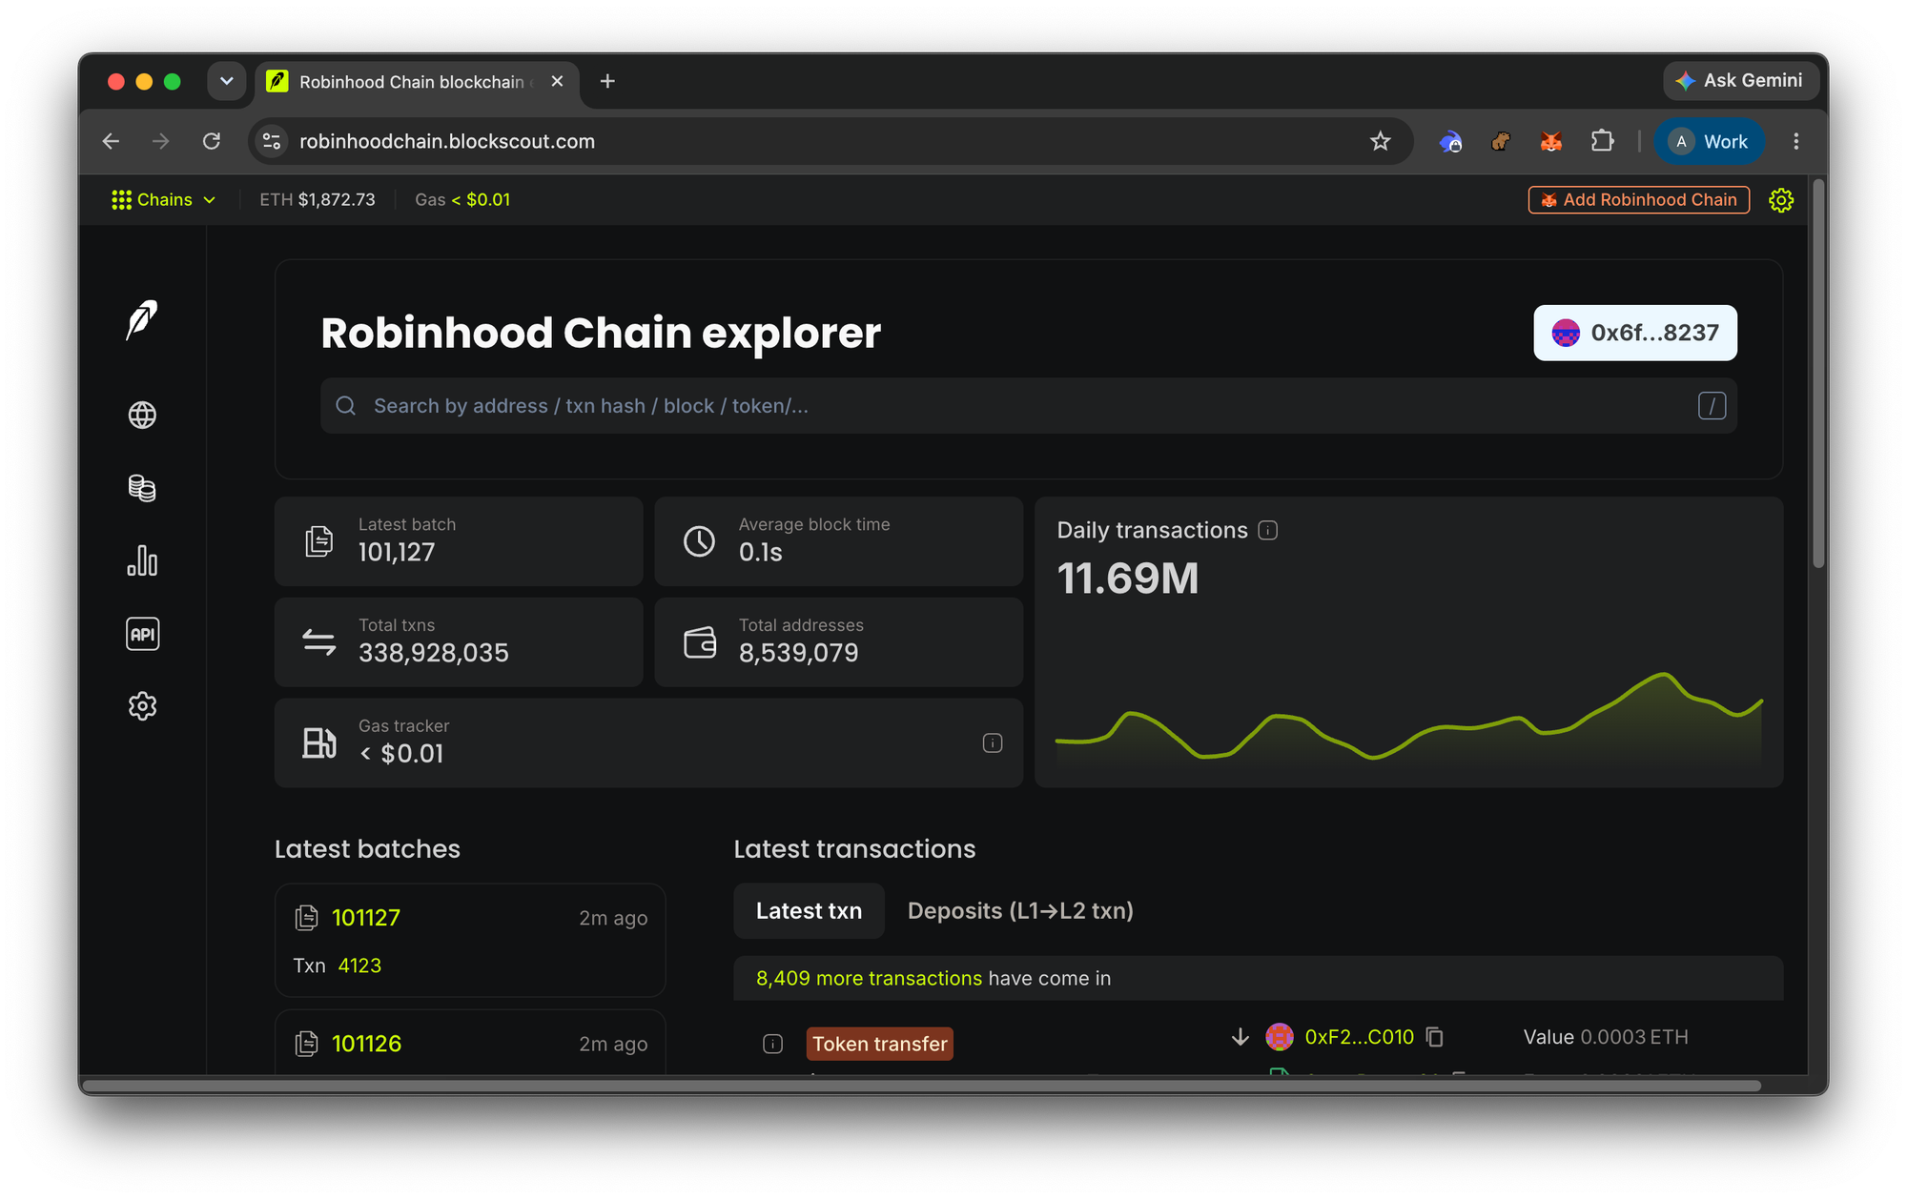Select the Latest txn tab
This screenshot has height=1199, width=1907.
coord(809,912)
